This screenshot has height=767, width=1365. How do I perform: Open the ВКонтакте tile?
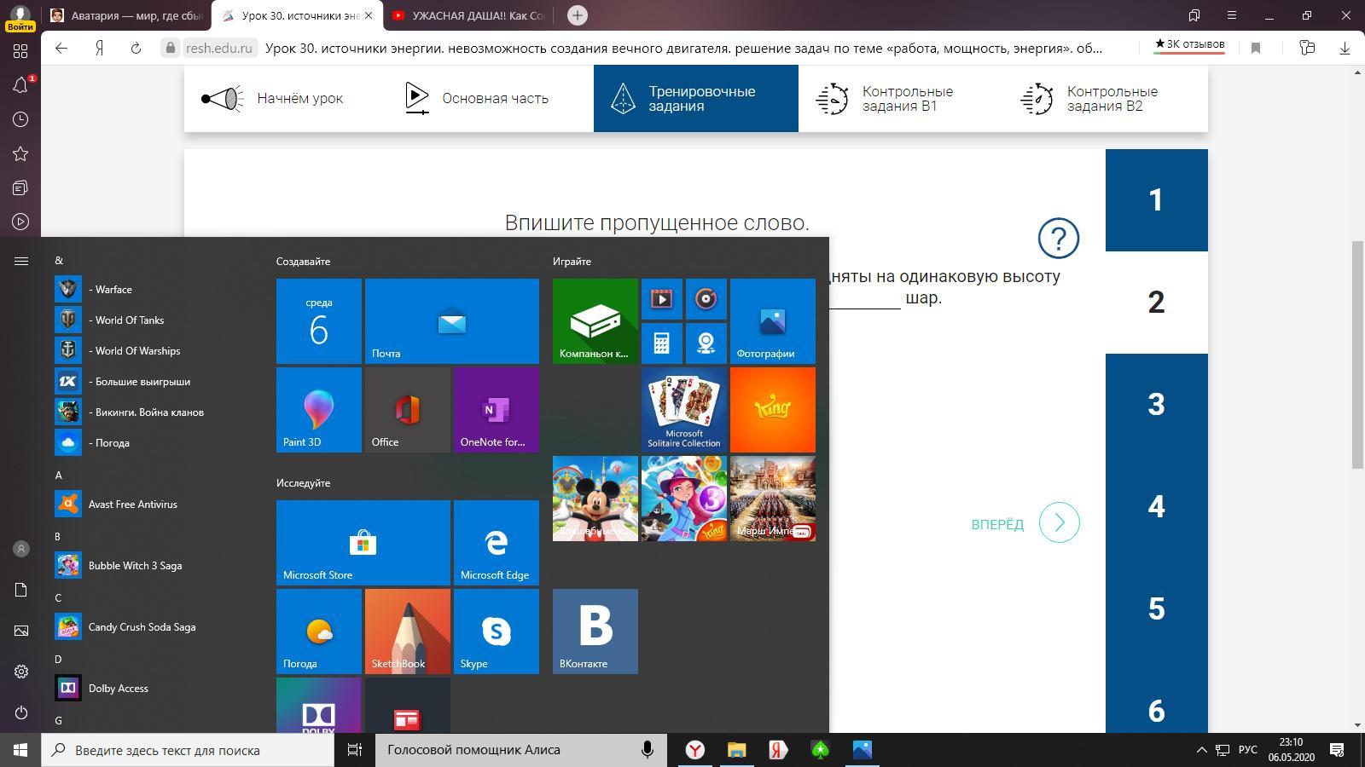[x=595, y=631]
